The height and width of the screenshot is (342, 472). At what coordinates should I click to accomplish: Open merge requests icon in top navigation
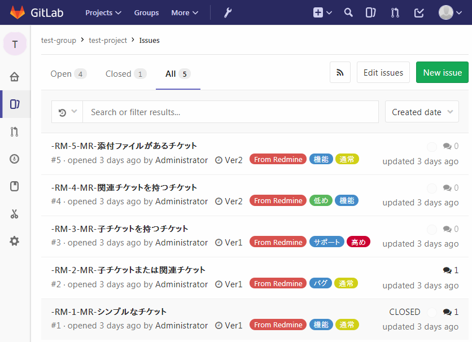click(x=395, y=11)
